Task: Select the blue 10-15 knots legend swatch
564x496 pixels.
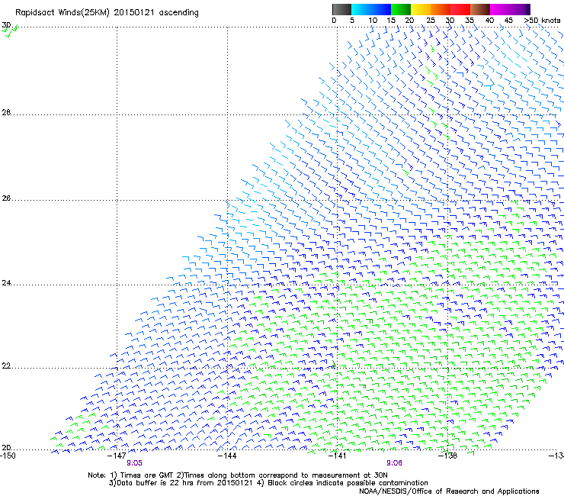Action: pyautogui.click(x=381, y=9)
